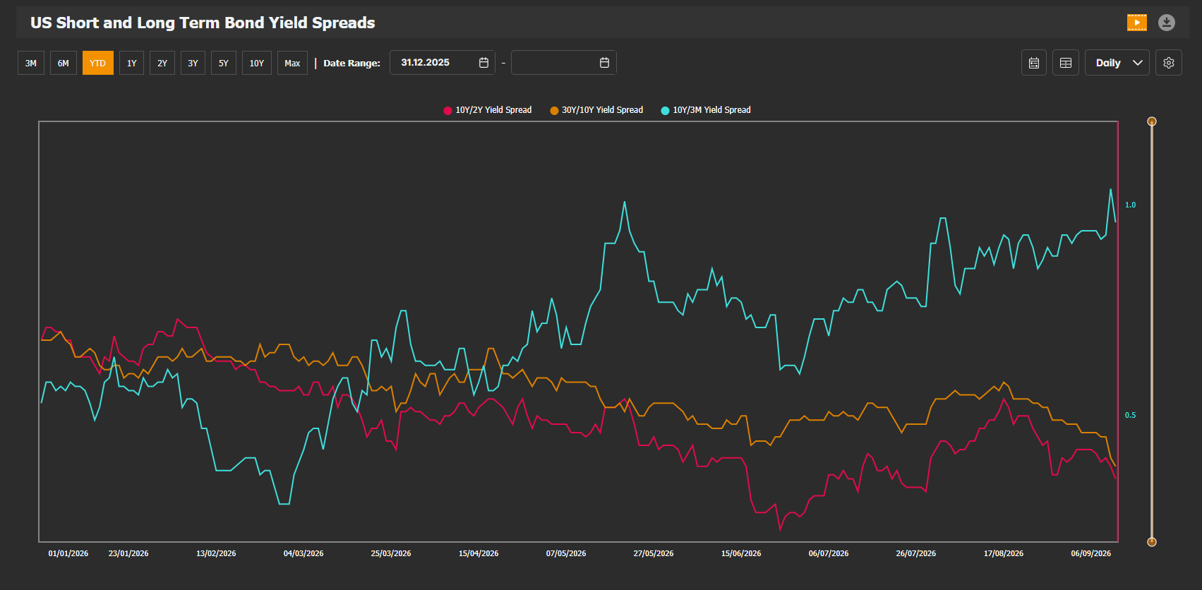Click the bottom handle of vertical range slider
1202x590 pixels.
pos(1152,542)
